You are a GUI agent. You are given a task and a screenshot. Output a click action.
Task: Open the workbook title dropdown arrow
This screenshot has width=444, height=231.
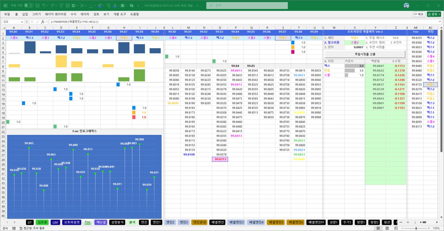tap(198, 6)
